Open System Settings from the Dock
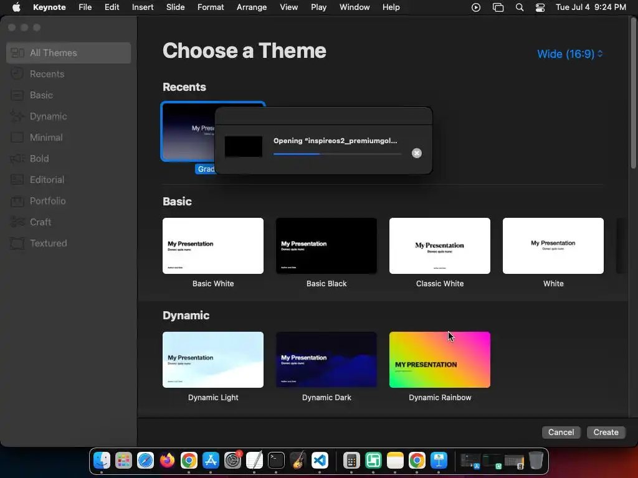The width and height of the screenshot is (638, 478). 233,461
